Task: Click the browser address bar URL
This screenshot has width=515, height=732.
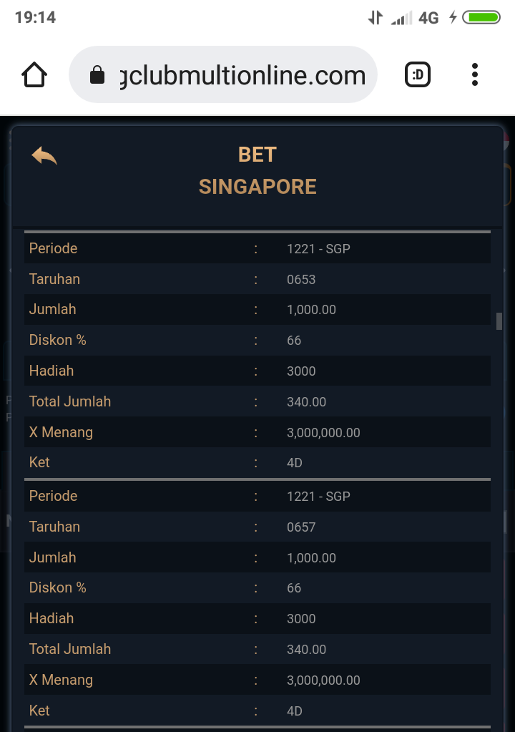Action: (x=243, y=75)
